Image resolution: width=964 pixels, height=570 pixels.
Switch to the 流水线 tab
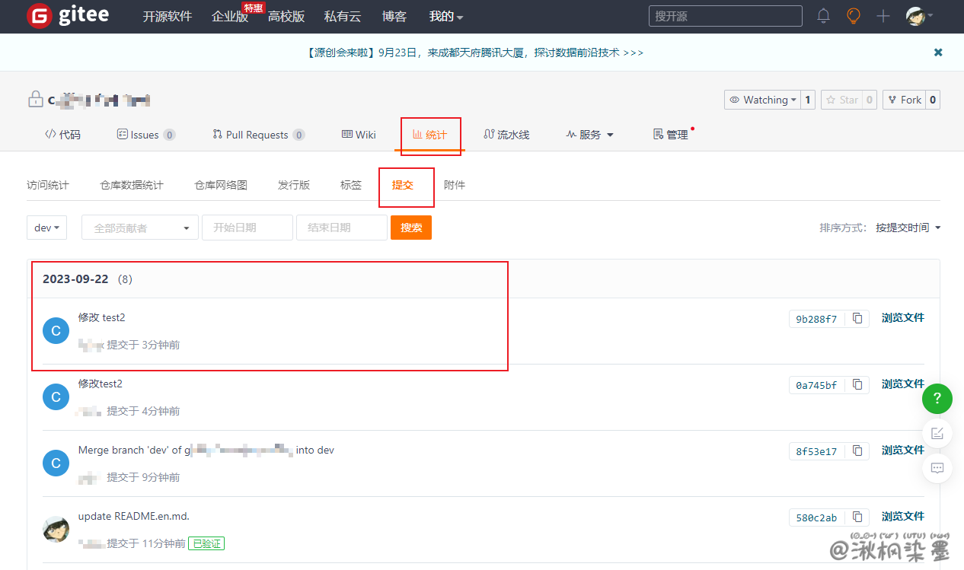(506, 135)
